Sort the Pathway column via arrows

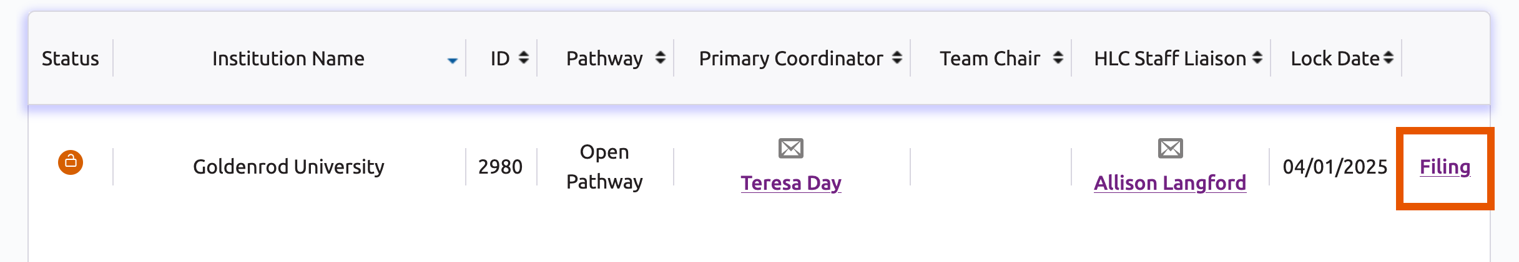point(660,58)
